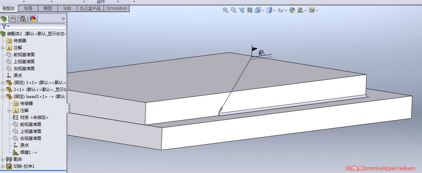
Task: Expand the 配合 mates node
Action: click(x=2, y=159)
